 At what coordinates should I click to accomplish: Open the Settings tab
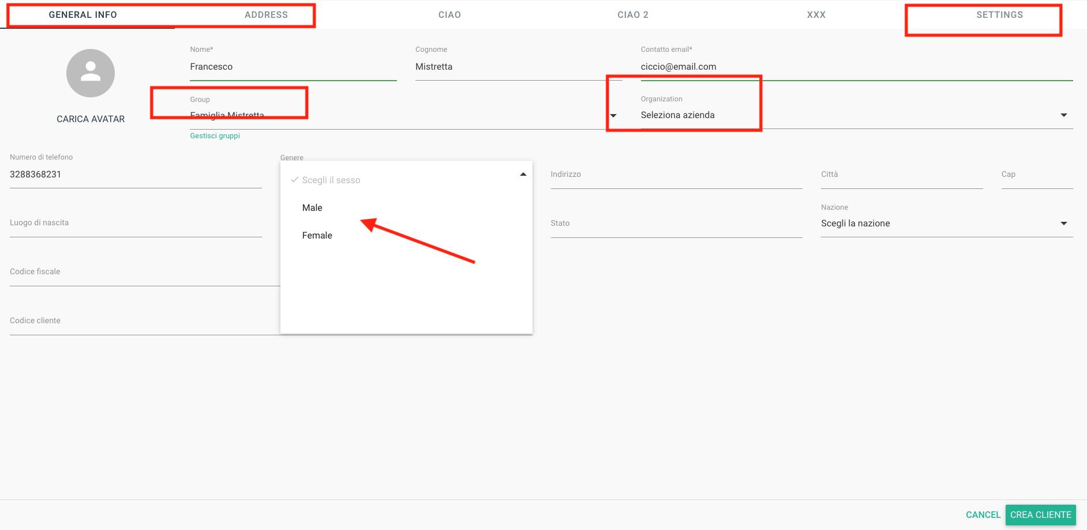pyautogui.click(x=999, y=15)
